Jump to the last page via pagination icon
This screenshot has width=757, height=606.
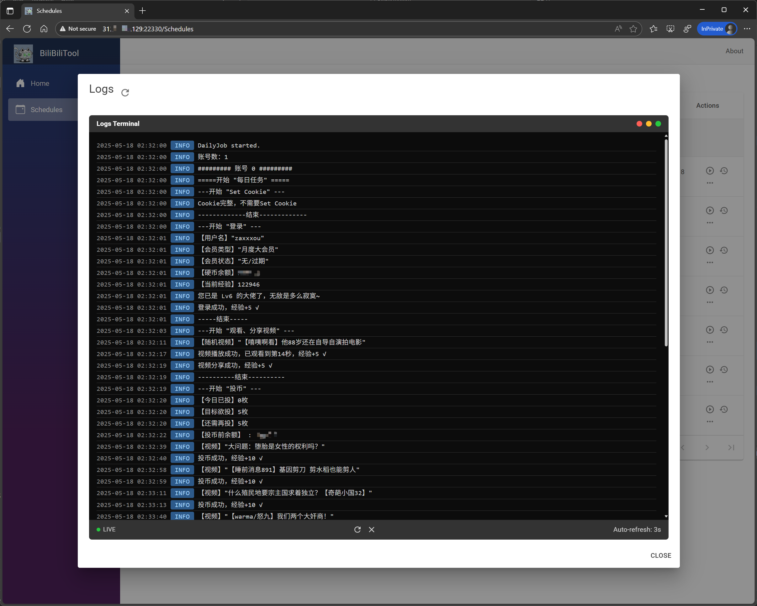click(731, 448)
